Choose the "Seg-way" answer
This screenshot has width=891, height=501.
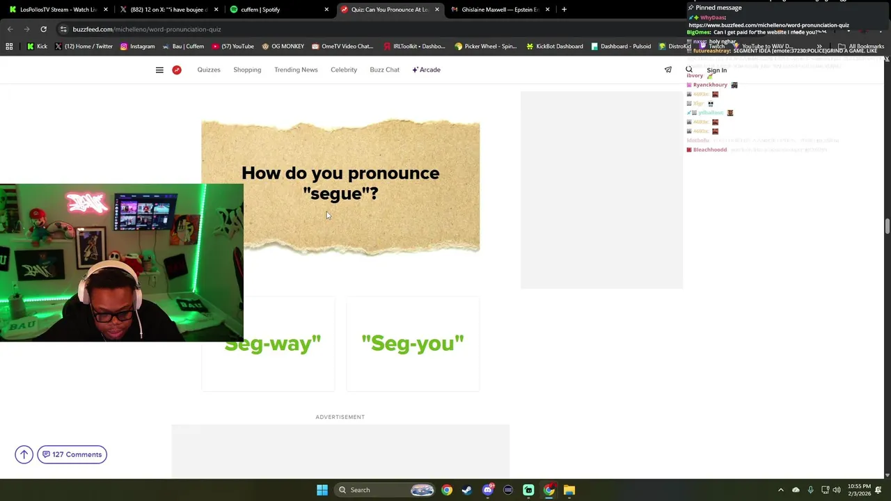point(268,344)
